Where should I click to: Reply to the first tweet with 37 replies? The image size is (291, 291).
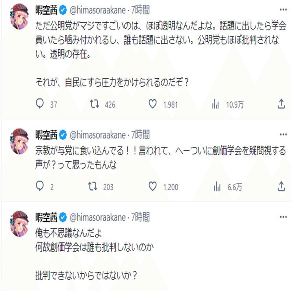click(x=40, y=104)
